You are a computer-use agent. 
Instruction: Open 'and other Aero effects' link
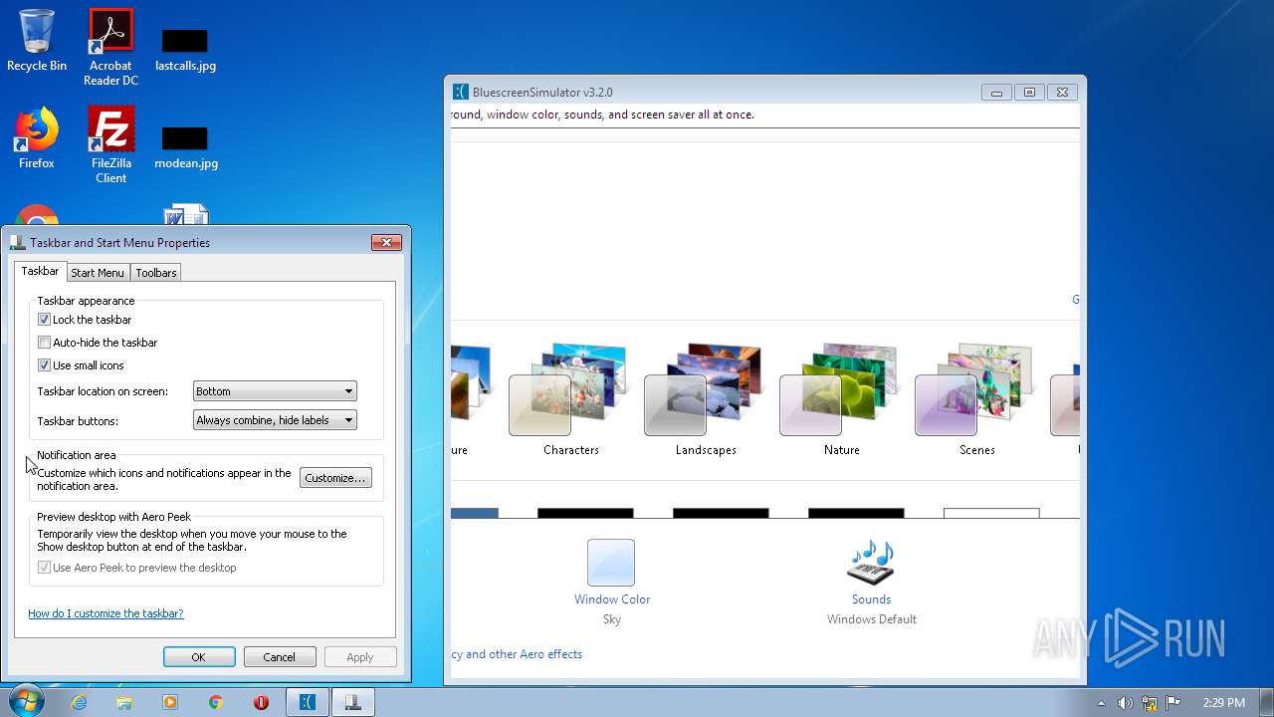(517, 654)
